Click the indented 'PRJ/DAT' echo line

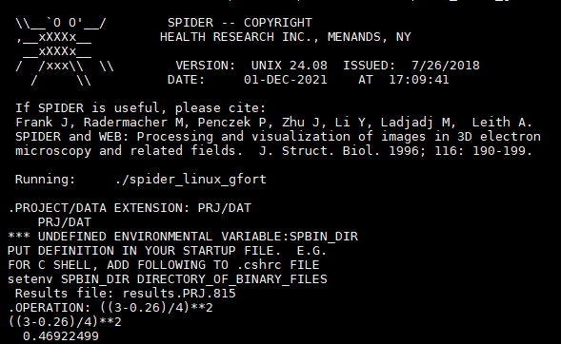pyautogui.click(x=65, y=222)
